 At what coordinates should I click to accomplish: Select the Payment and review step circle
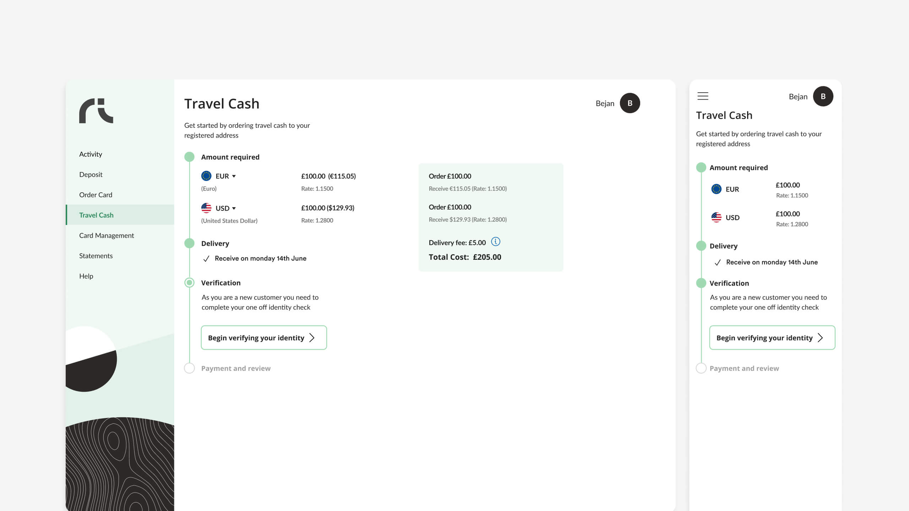pos(190,368)
